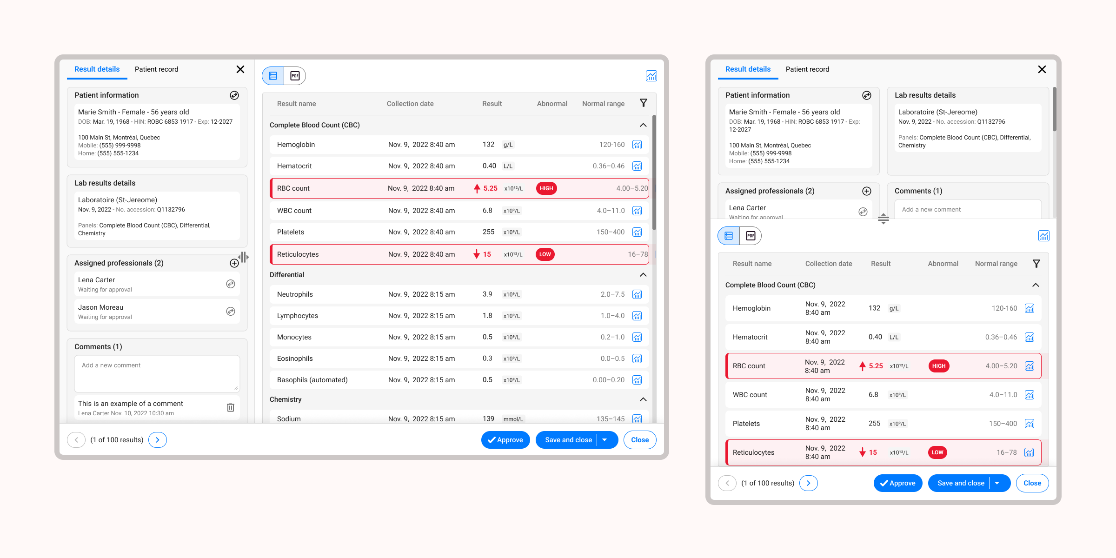Switch to PDF view in right panel
The image size is (1116, 558).
751,236
